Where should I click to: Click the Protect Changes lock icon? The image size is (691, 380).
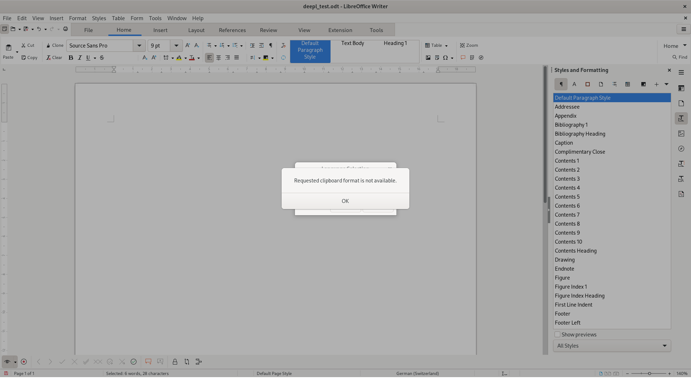coord(175,362)
